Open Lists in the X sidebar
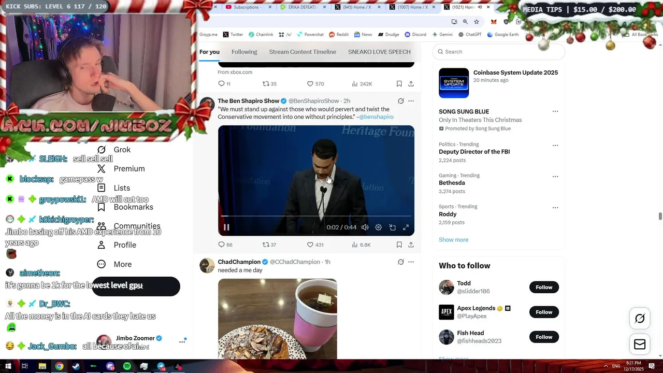This screenshot has width=663, height=373. tap(114, 188)
